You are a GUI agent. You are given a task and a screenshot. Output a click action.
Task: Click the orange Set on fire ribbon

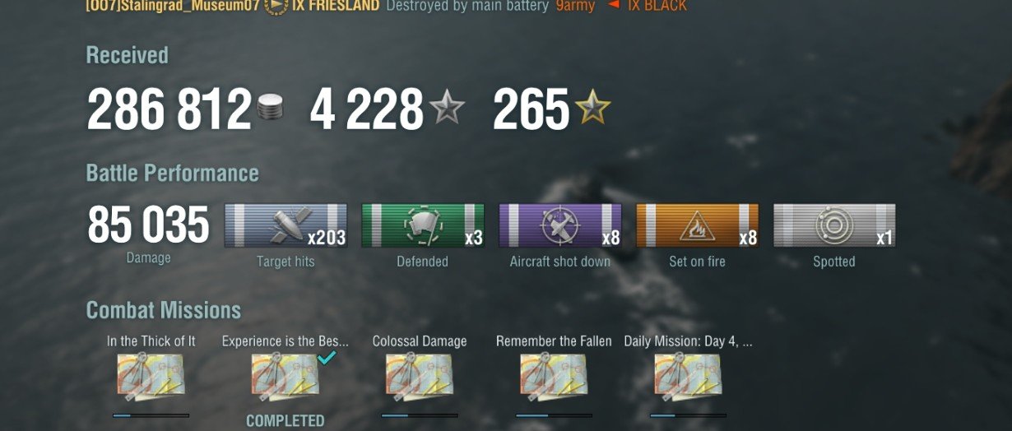tap(698, 225)
